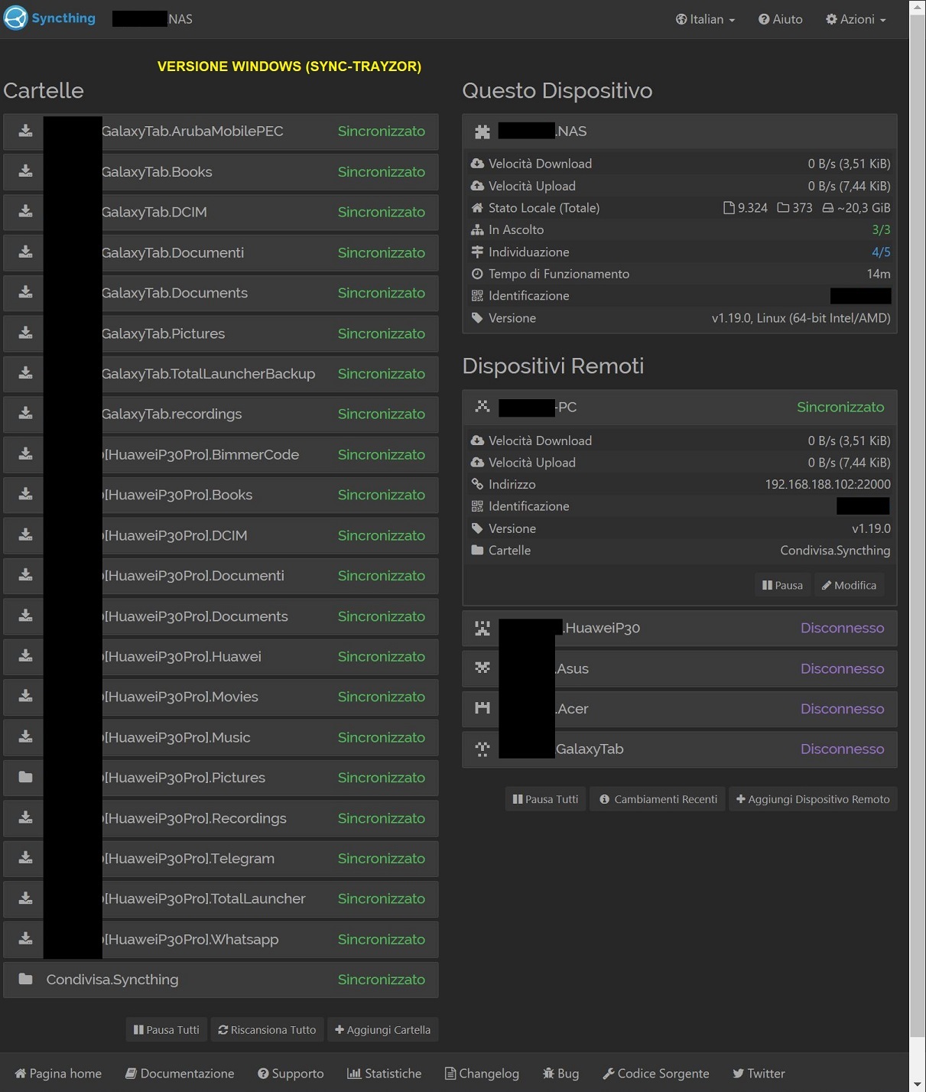This screenshot has height=1092, width=926.
Task: Click the download icon beside GalaxyTab.Pictures
Action: (x=25, y=333)
